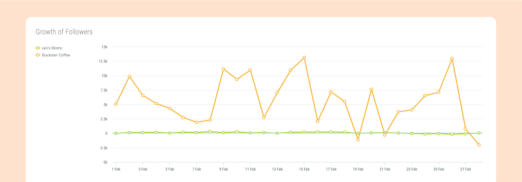Select Buckster Coffee's 1 Feb data point

(116, 104)
